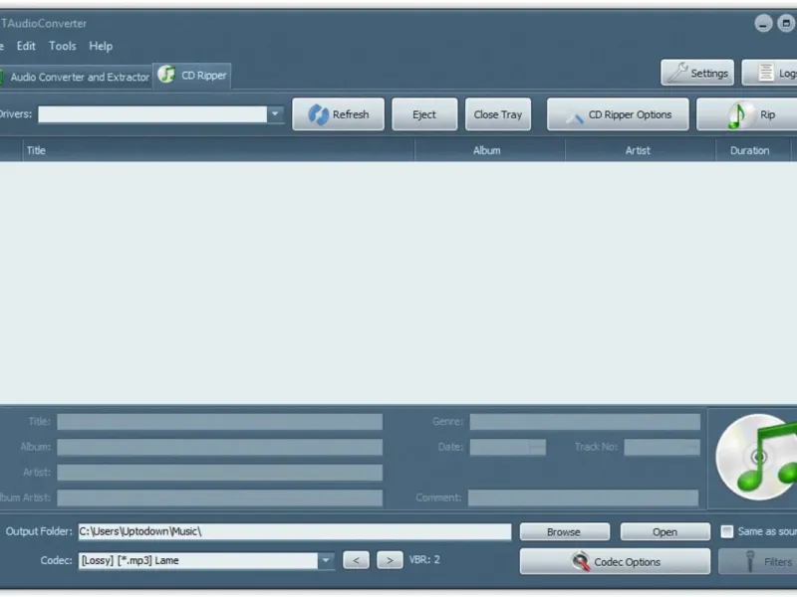Screen dimensions: 797x597
Task: Click the microphone icon on Filters
Action: (x=750, y=561)
